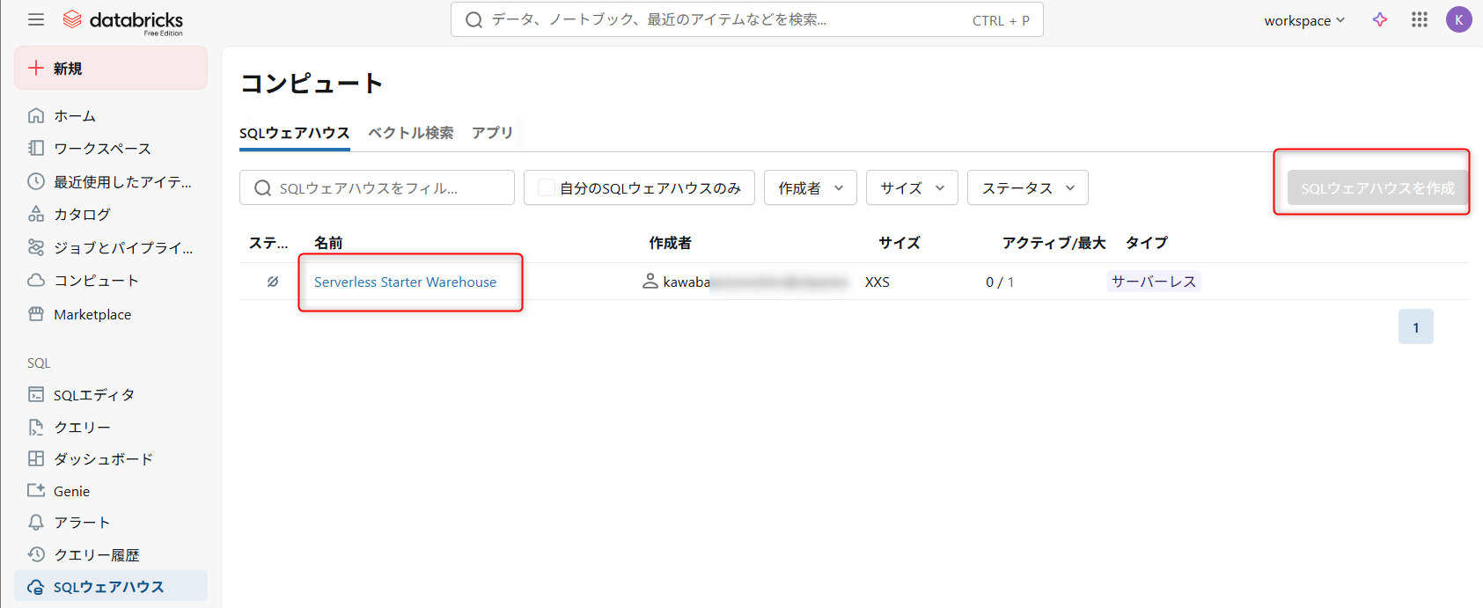Image resolution: width=1483 pixels, height=608 pixels.
Task: Click the creator person icon beside kawaba
Action: (x=650, y=282)
